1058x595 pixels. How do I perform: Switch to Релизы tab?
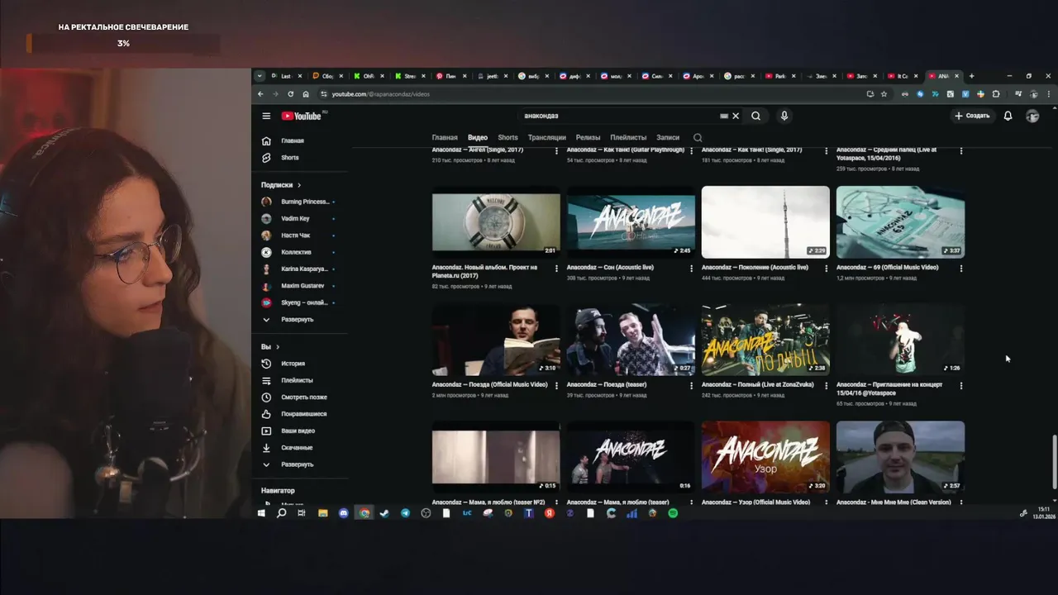589,137
